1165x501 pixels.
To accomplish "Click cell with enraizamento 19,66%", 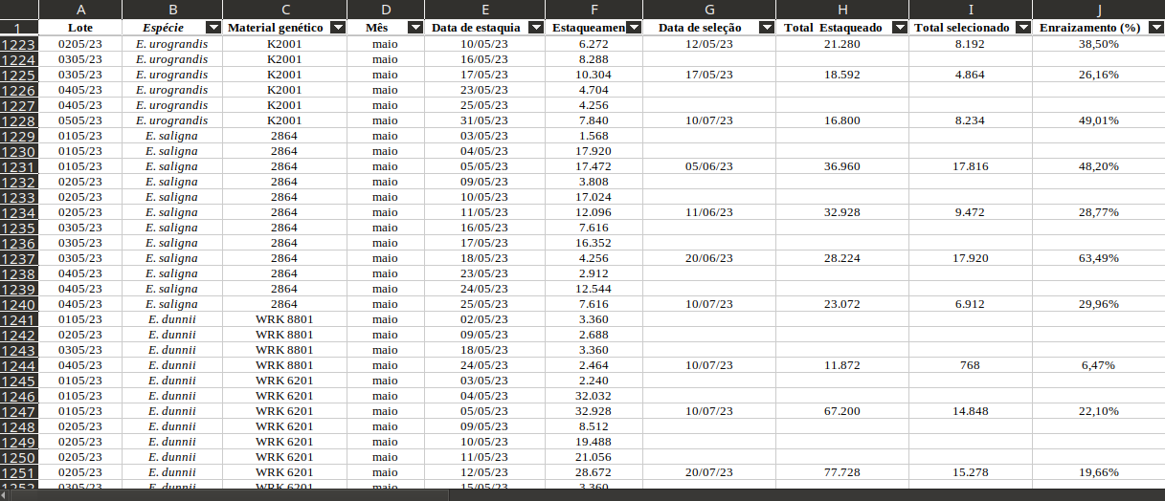I will coord(1099,472).
